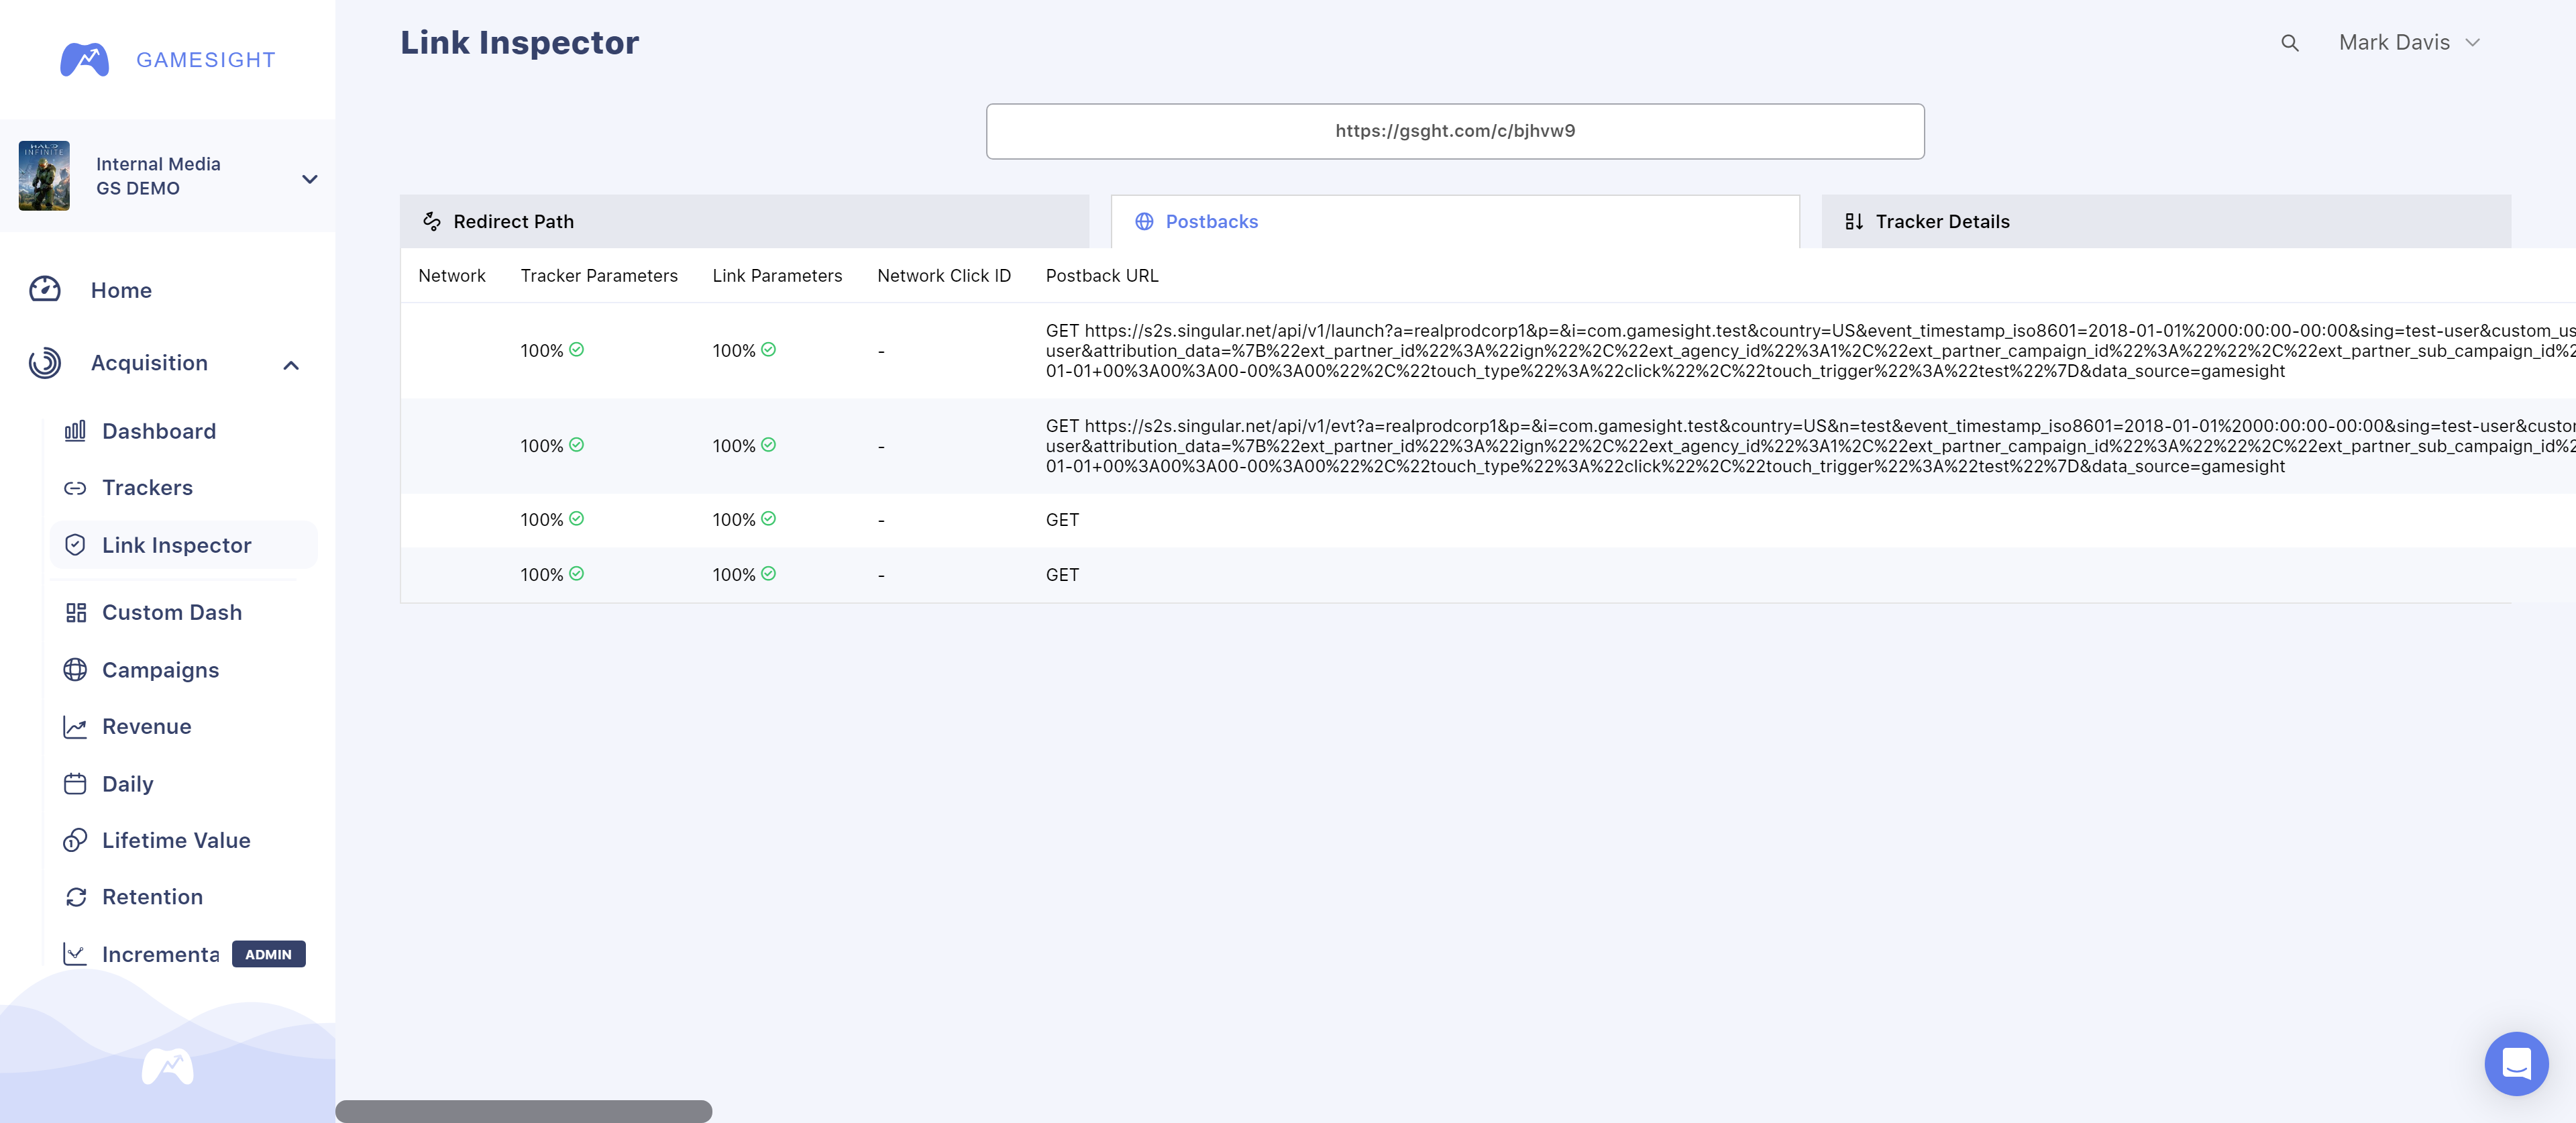Click the Halo Infinite game thumbnail
The width and height of the screenshot is (2576, 1123).
44,176
